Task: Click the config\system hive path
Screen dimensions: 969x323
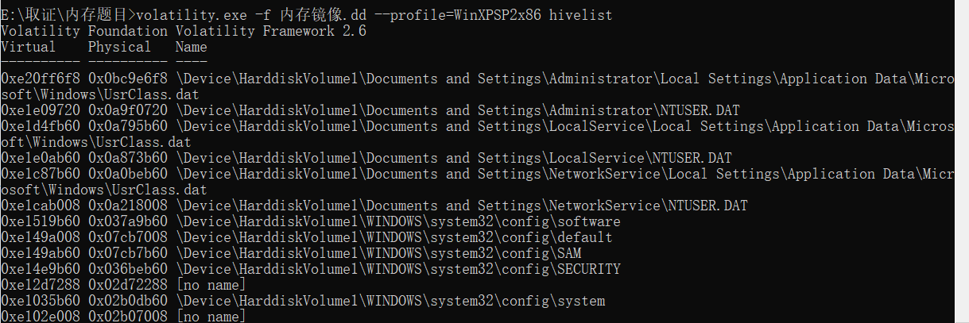Action: tap(390, 301)
